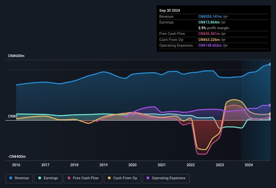
Task: Toggle the Operating Expenses legend button
Action: tap(166, 178)
